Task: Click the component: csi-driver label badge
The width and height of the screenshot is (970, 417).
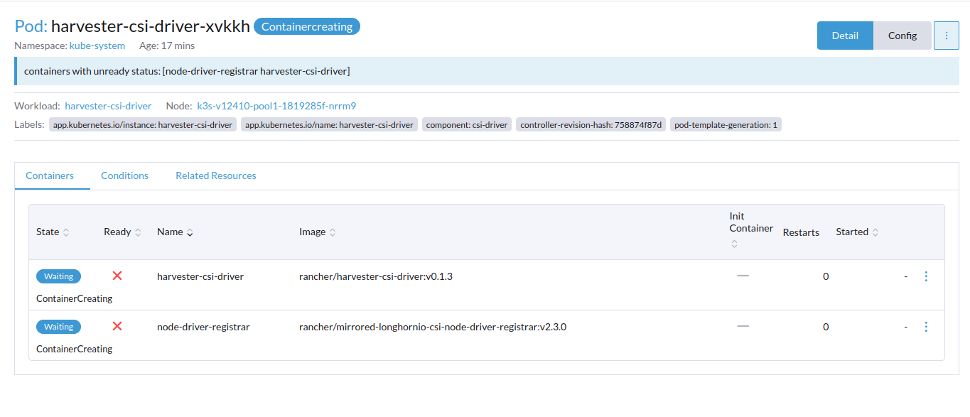Action: click(466, 124)
